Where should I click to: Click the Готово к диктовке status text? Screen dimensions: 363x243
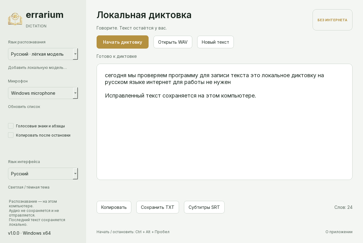[117, 56]
